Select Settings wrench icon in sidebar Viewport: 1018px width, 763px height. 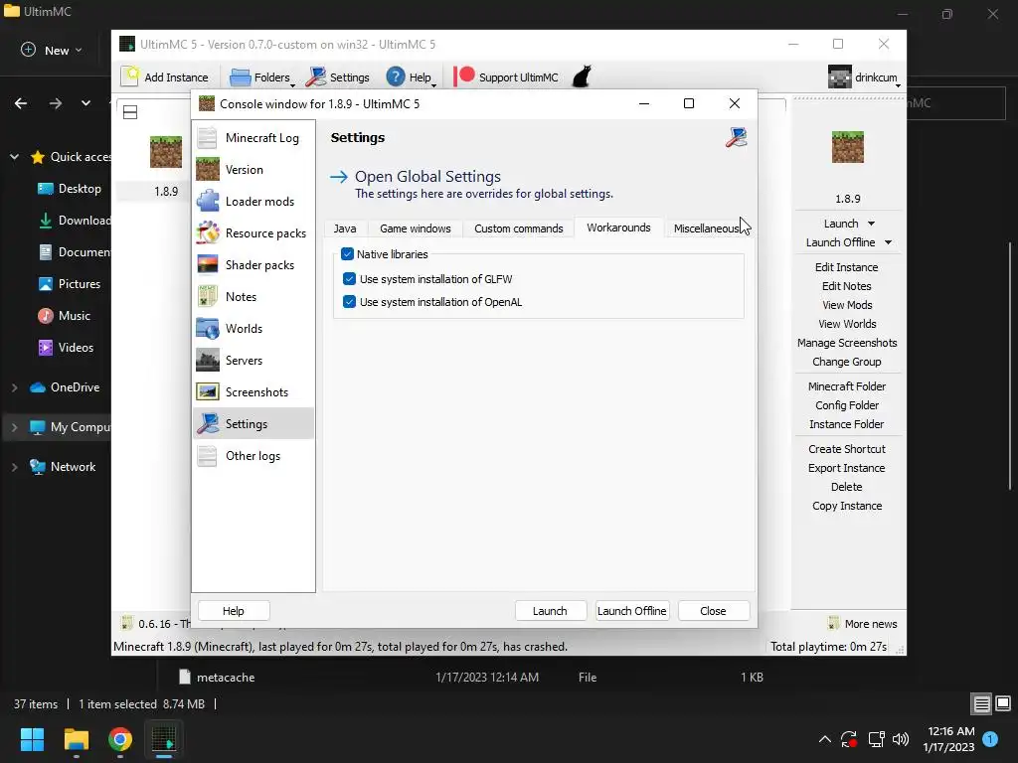[207, 423]
